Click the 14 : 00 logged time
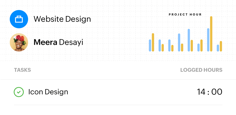Viewport: 236px width, 115px height. point(210,92)
